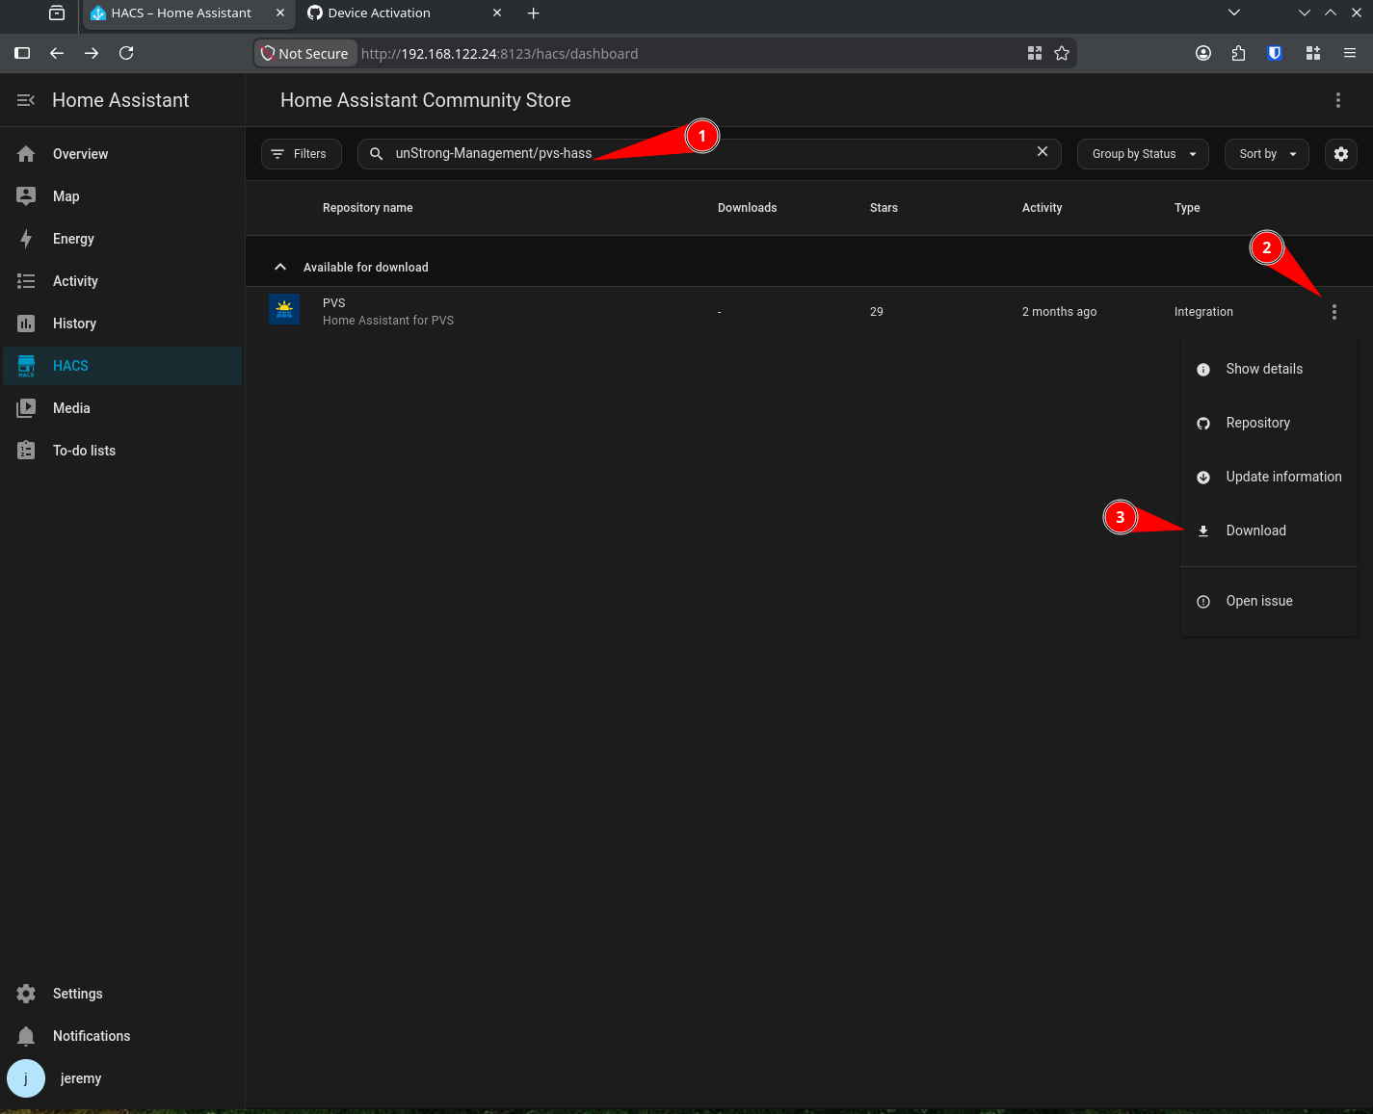Click the PVS row three-dot menu
Viewport: 1373px width, 1114px height.
pyautogui.click(x=1334, y=312)
